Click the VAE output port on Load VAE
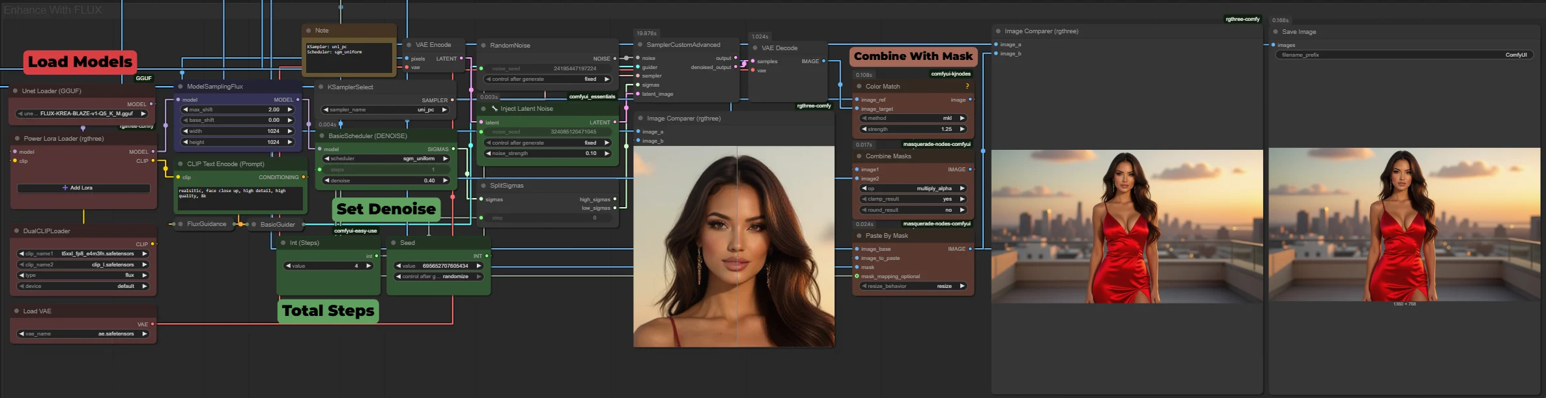 pyautogui.click(x=152, y=324)
